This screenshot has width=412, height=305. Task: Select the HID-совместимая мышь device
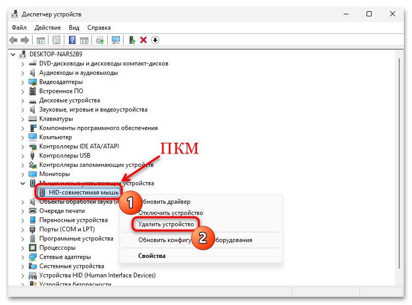coord(82,192)
